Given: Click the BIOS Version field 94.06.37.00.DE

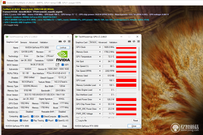Looking at the screenshot, I should pyautogui.click(x=37, y=65).
